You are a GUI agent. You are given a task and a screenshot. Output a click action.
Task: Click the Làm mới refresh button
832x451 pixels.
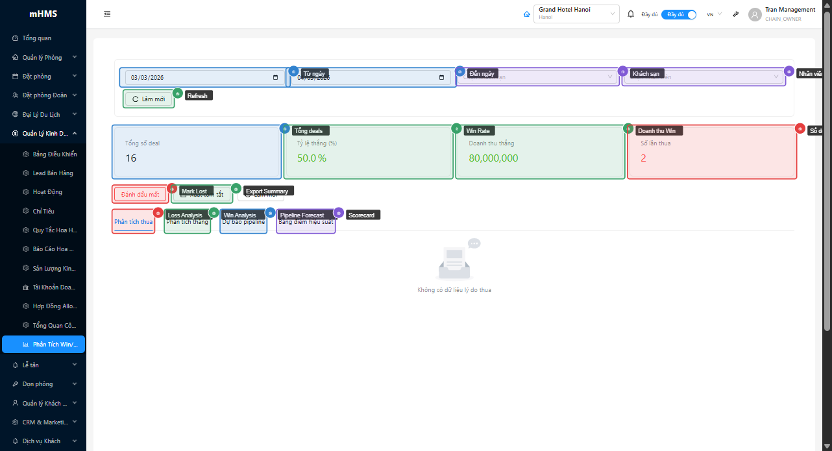[x=149, y=99]
